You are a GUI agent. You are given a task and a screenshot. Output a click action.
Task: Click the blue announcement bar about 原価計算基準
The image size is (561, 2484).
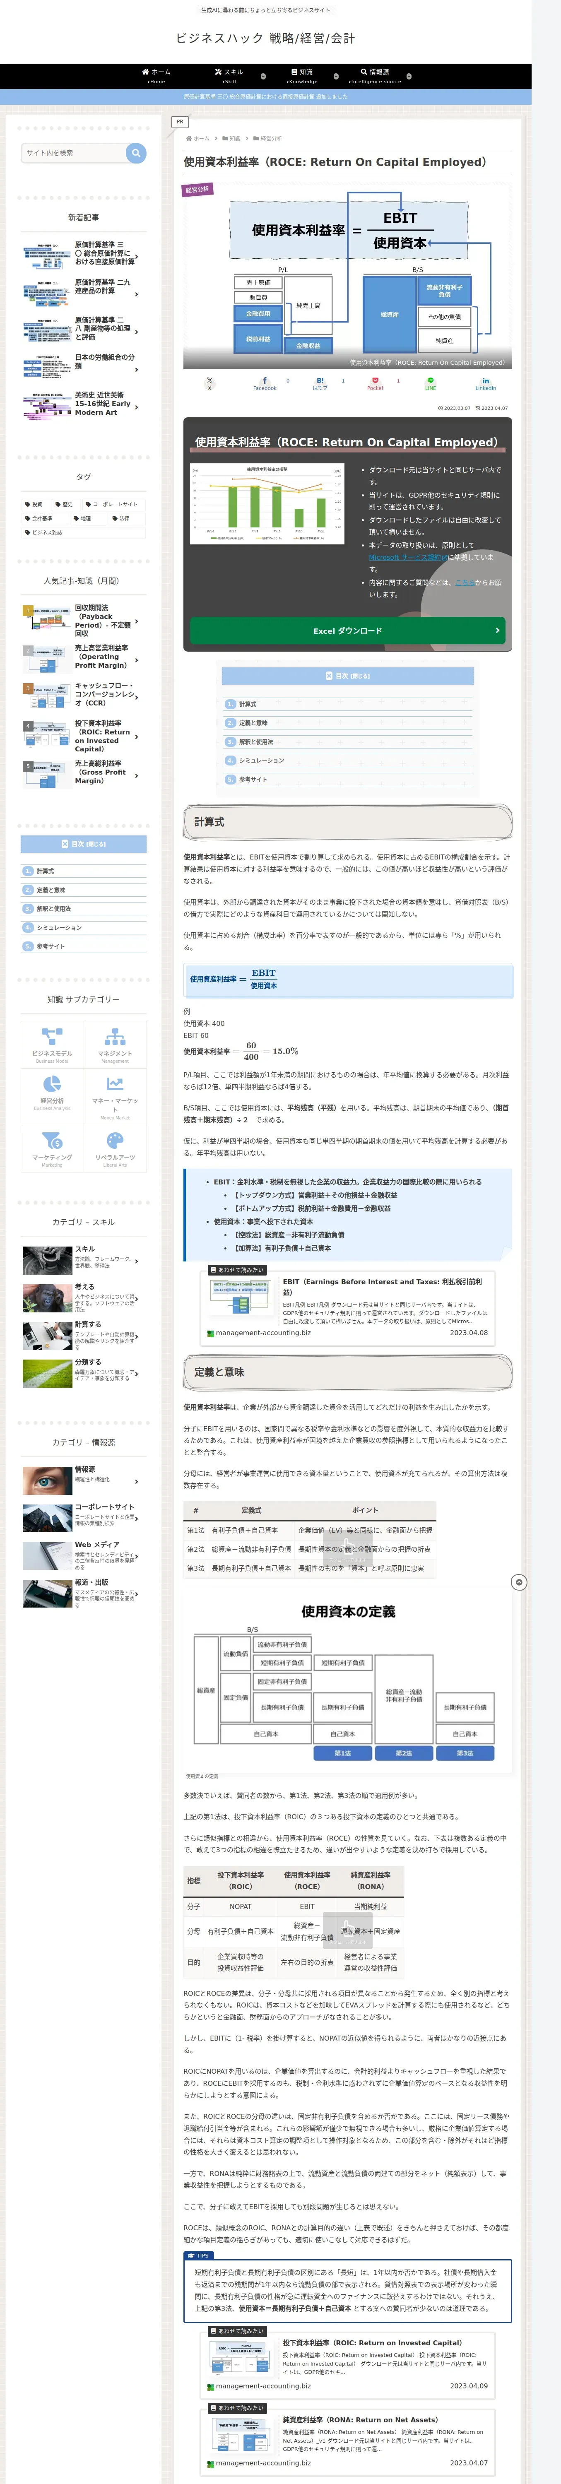pos(266,96)
